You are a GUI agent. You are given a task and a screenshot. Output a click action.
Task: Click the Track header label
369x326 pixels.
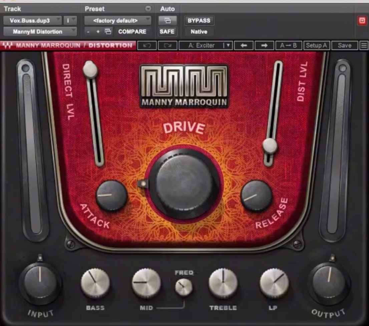(x=12, y=9)
